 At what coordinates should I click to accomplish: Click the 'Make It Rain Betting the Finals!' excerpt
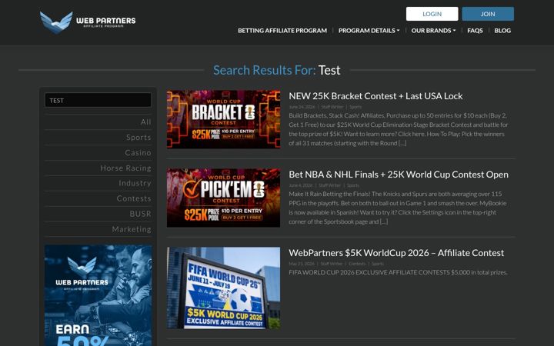[x=398, y=208]
